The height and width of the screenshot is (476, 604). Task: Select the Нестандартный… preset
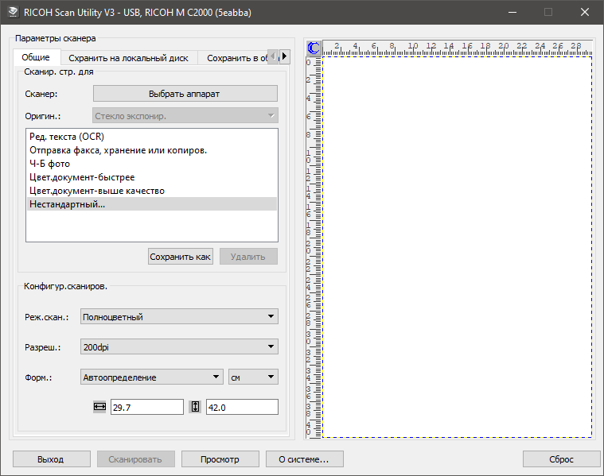tap(152, 204)
